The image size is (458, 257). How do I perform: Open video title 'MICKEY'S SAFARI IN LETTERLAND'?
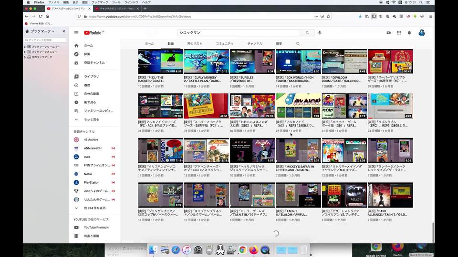pyautogui.click(x=295, y=168)
